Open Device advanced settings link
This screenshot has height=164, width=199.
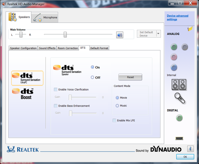[177, 17]
